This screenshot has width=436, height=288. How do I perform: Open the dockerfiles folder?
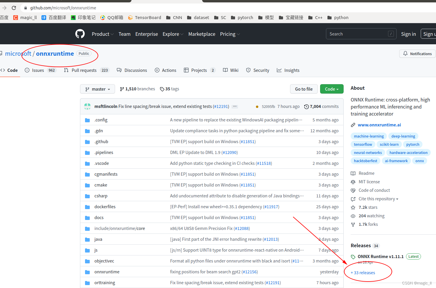click(105, 207)
